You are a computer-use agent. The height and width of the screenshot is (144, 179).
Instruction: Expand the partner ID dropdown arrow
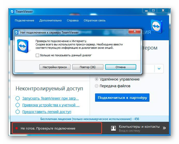tap(159, 68)
